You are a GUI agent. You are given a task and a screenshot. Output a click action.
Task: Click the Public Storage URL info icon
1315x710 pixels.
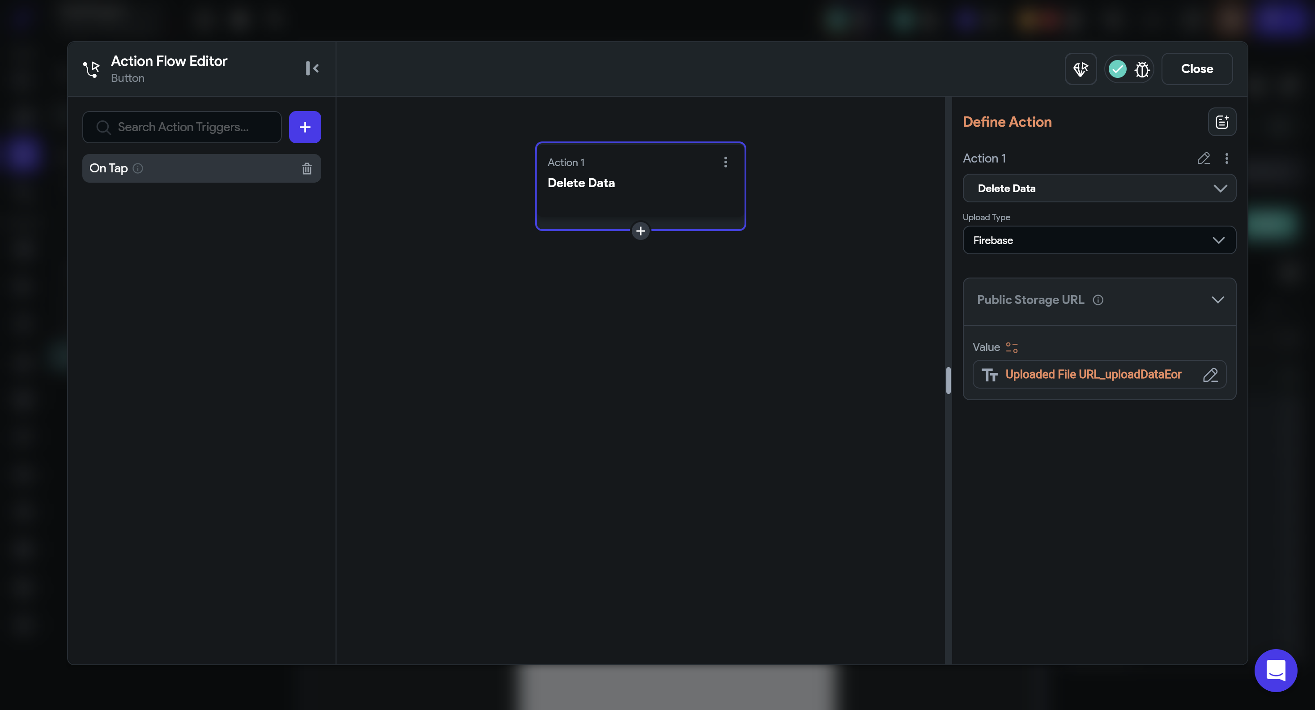[1098, 300]
